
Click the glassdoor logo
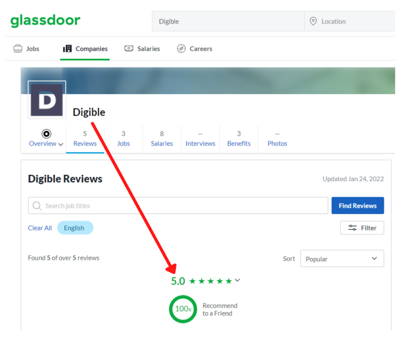coord(45,21)
